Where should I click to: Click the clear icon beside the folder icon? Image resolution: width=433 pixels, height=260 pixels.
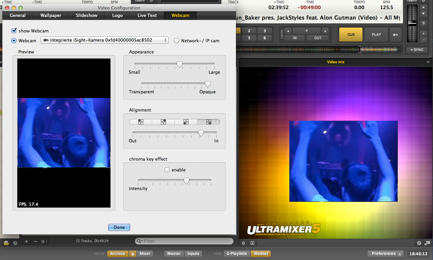(x=15, y=243)
